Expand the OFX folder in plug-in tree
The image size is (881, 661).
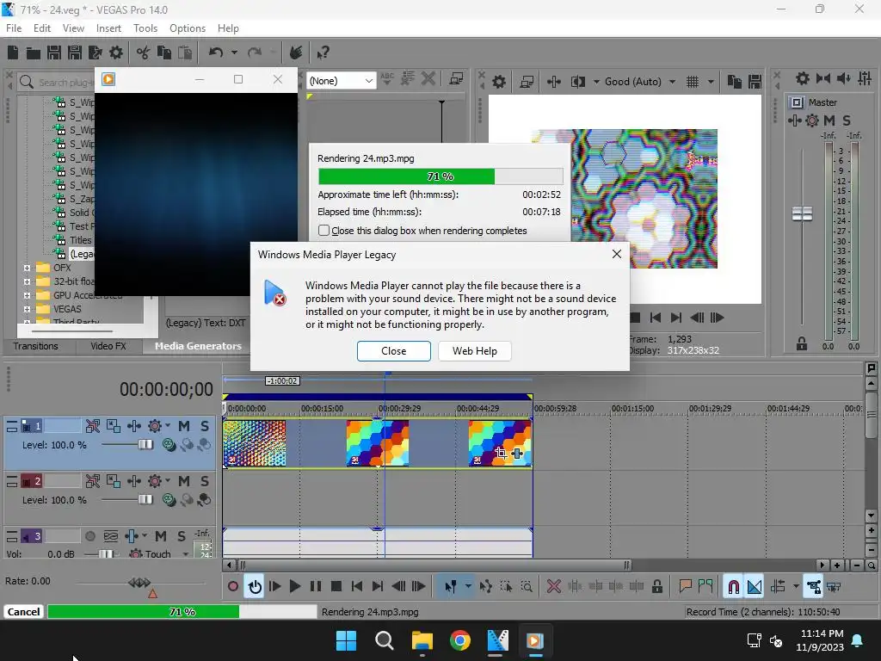[x=27, y=269]
